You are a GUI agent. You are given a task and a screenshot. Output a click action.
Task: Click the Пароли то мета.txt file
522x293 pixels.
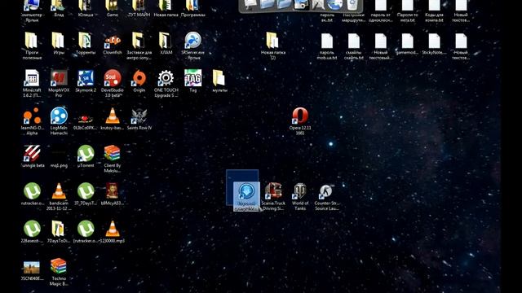coord(407,6)
